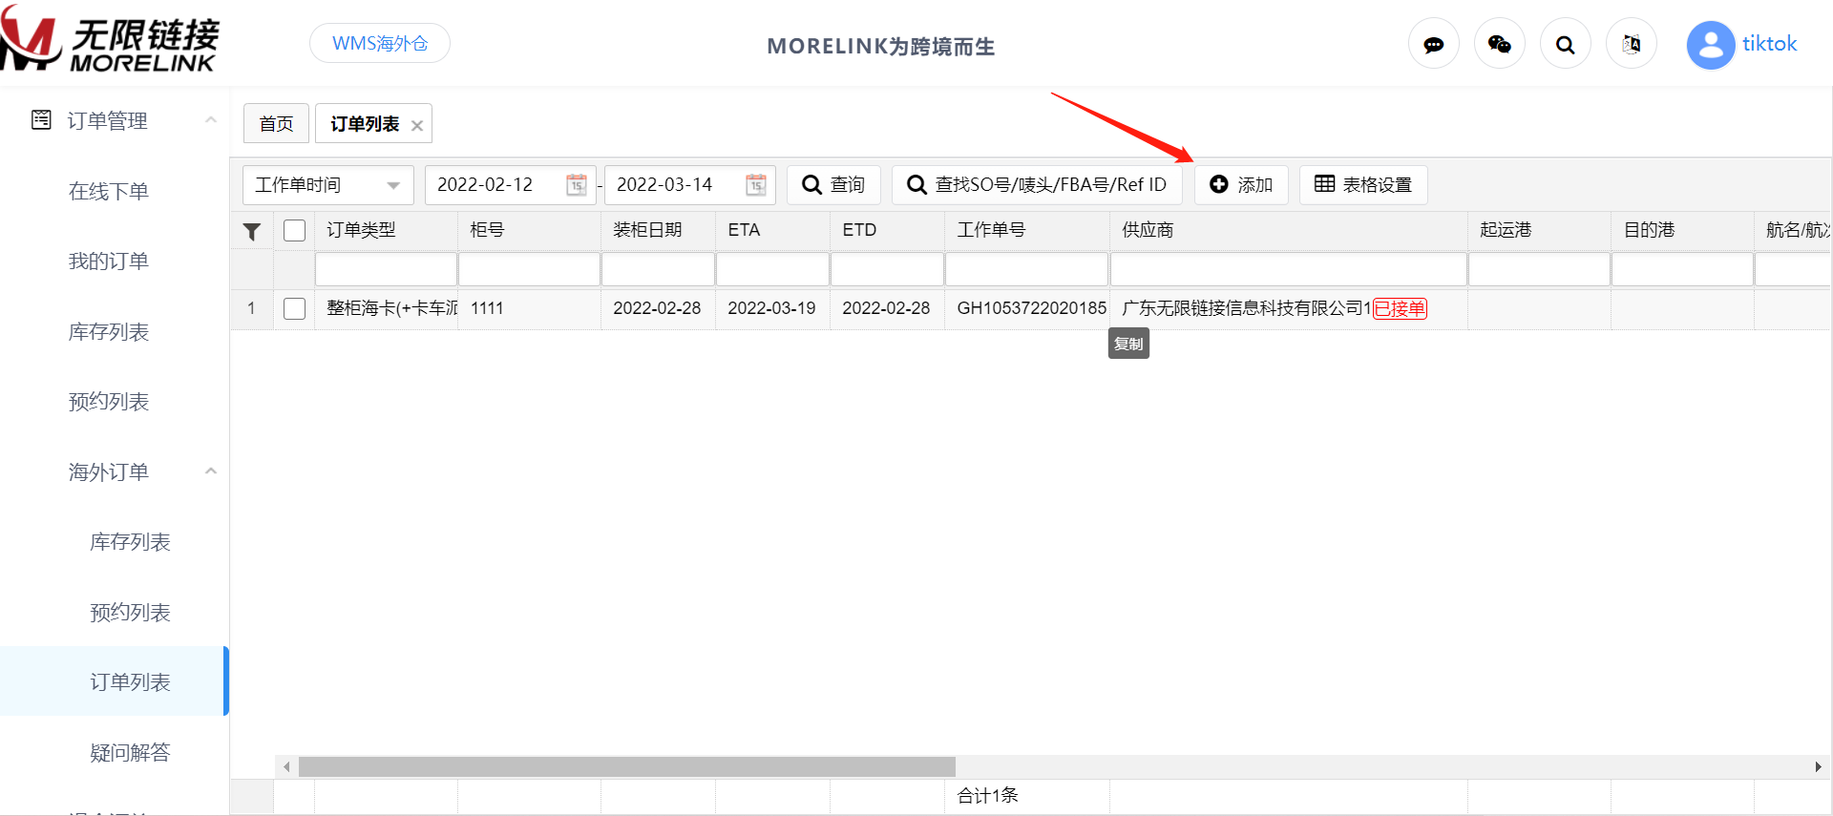Click the 起运港 column header
Image resolution: width=1833 pixels, height=816 pixels.
pyautogui.click(x=1539, y=230)
